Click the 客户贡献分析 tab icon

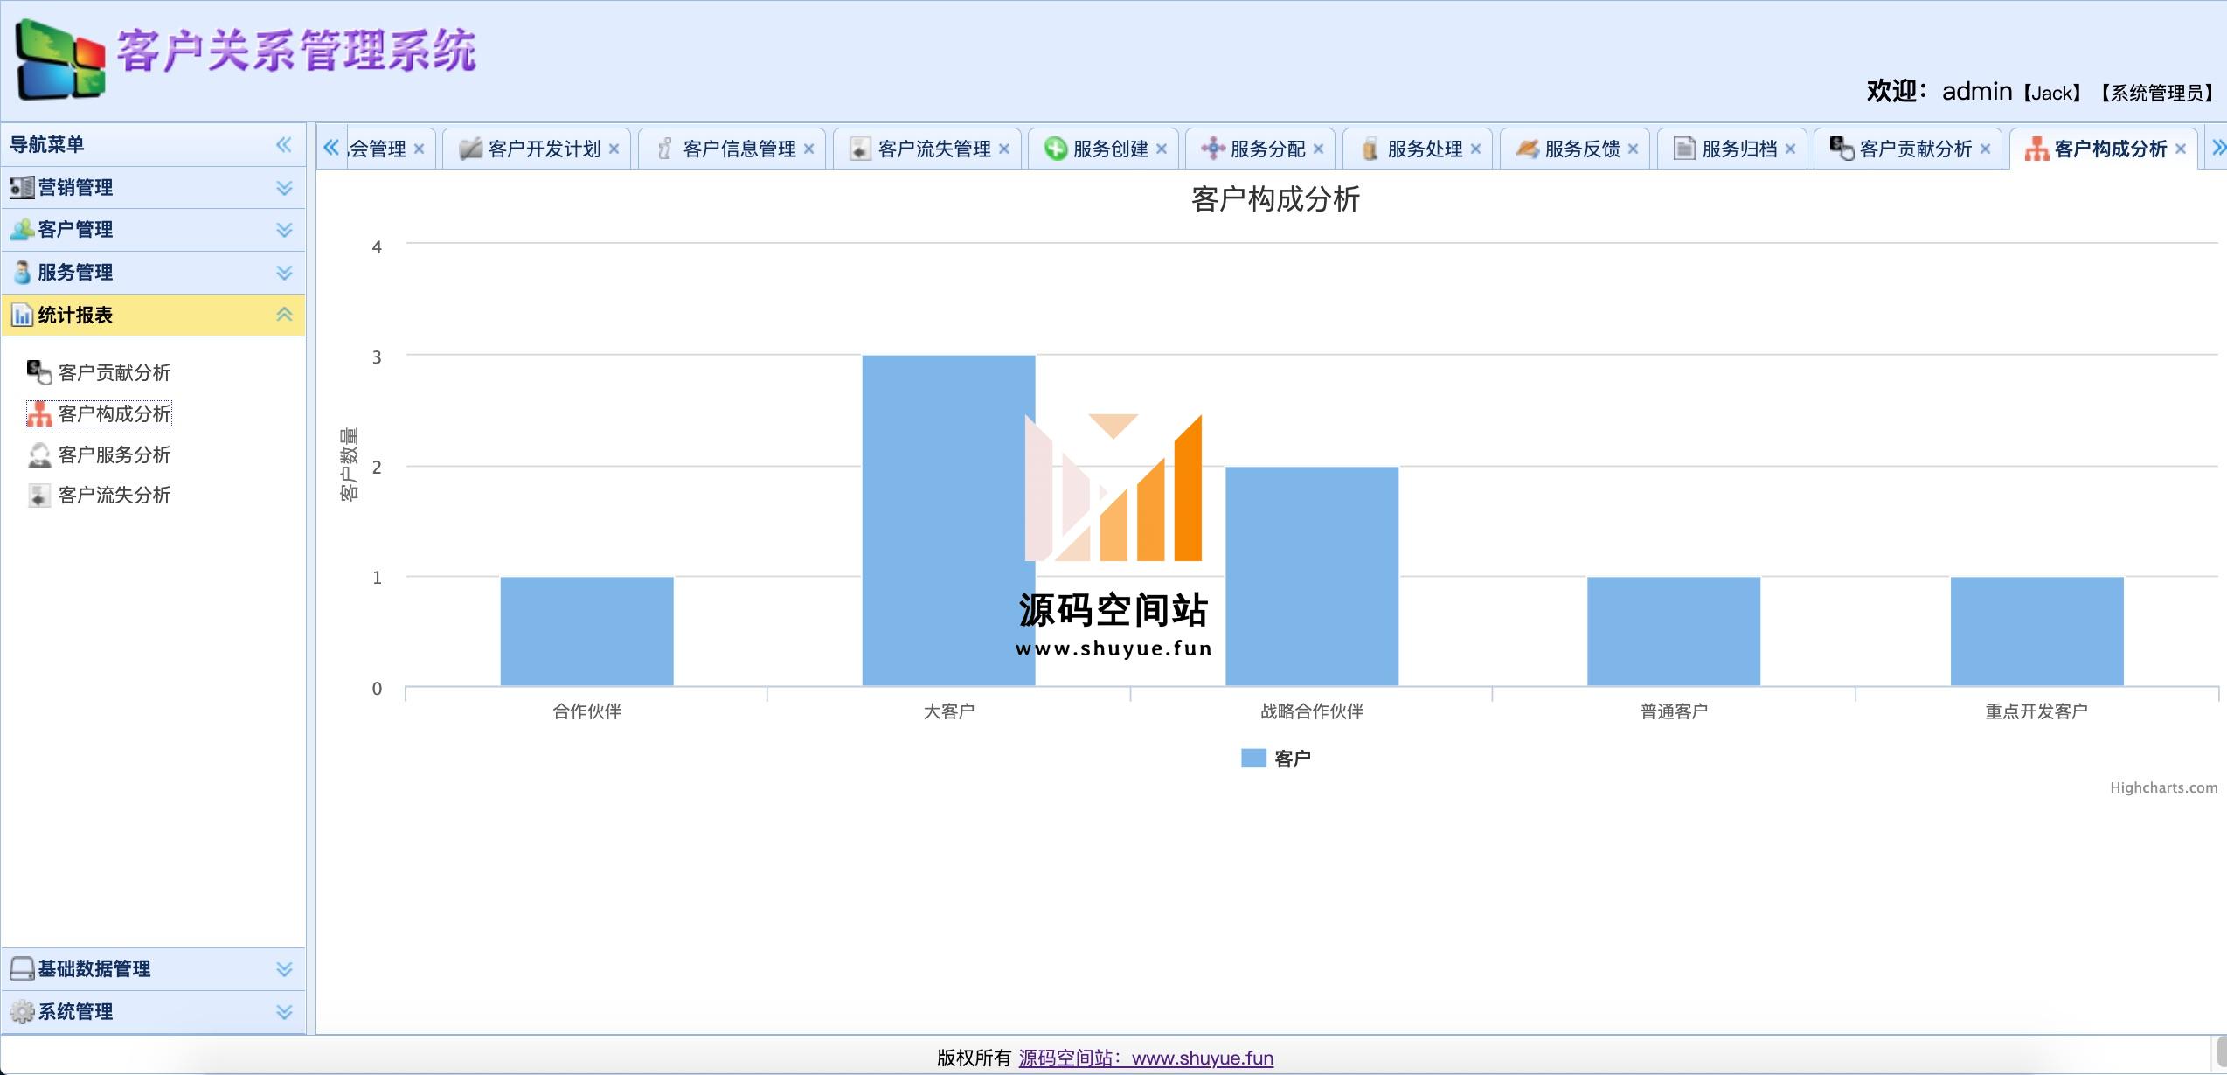coord(1842,149)
